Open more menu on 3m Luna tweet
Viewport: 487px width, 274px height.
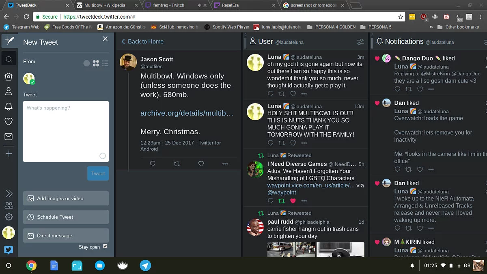[x=304, y=94]
